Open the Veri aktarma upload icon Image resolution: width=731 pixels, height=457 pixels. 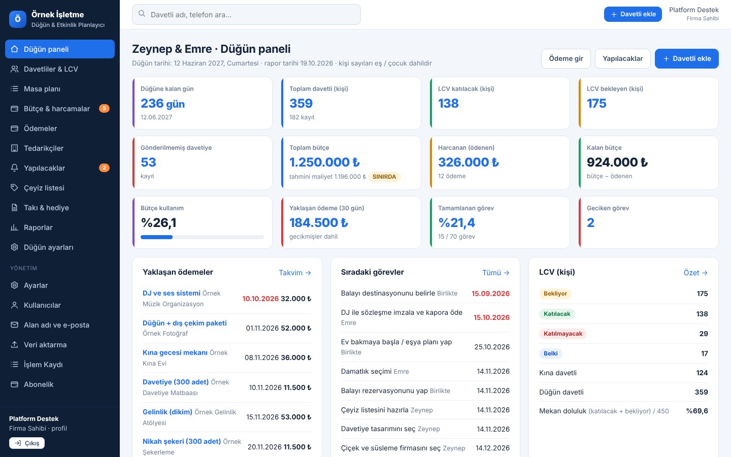(x=14, y=345)
